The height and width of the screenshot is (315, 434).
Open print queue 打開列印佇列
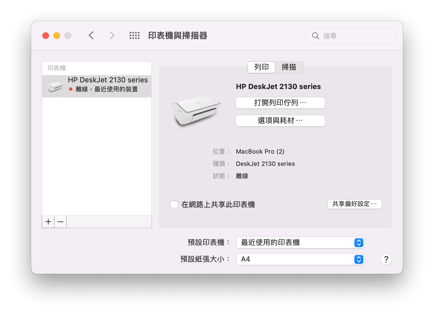point(280,103)
